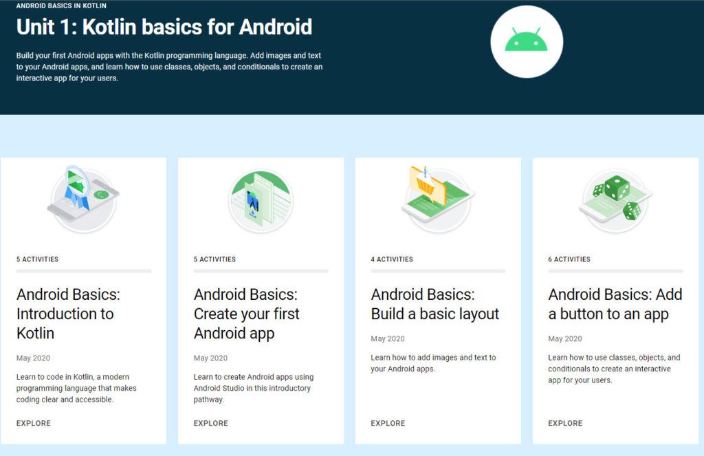Screen dimensions: 704x456
Task: Open the Build a basic layout illustration
Action: (x=438, y=199)
